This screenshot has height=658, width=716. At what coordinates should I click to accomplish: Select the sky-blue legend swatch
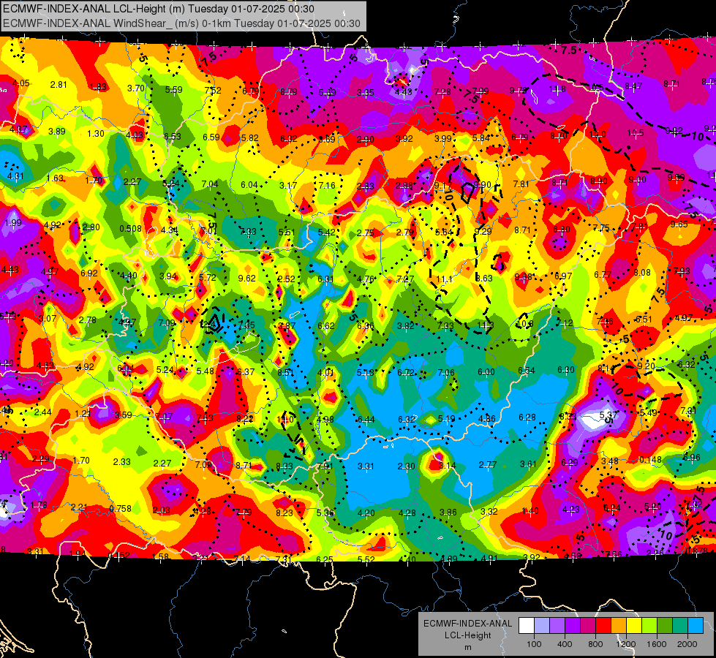pos(695,626)
